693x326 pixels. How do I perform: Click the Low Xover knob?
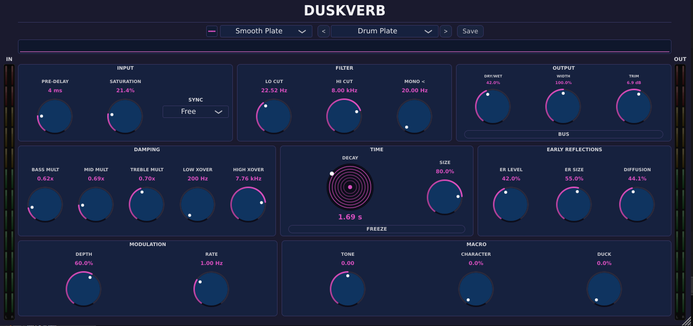click(197, 205)
